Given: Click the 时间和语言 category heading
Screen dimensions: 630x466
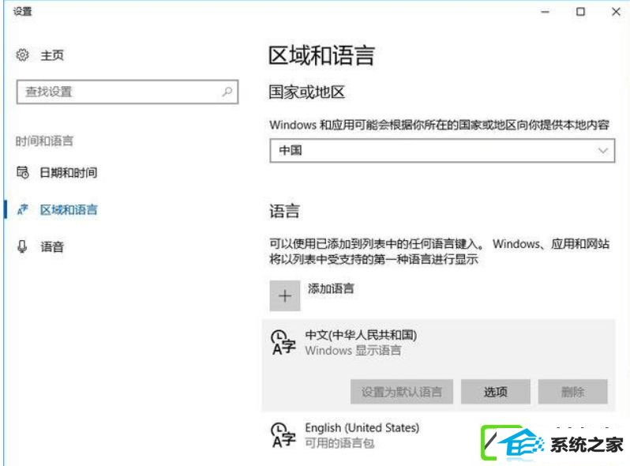Looking at the screenshot, I should coord(44,141).
